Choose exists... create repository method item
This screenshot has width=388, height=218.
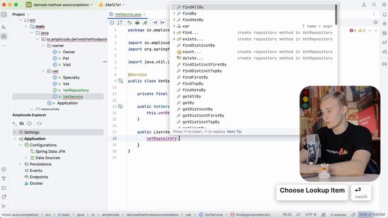pyautogui.click(x=253, y=39)
